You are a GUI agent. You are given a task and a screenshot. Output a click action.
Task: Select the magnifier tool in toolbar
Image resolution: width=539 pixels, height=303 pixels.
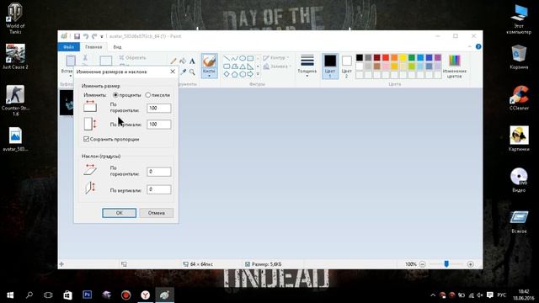(x=192, y=72)
